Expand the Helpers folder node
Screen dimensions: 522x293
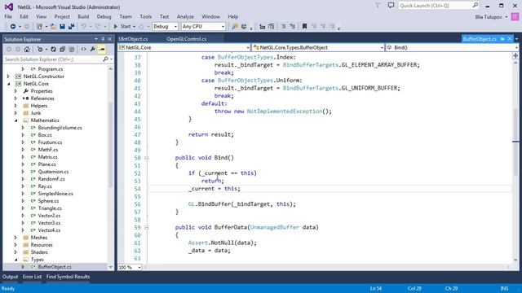[15, 106]
